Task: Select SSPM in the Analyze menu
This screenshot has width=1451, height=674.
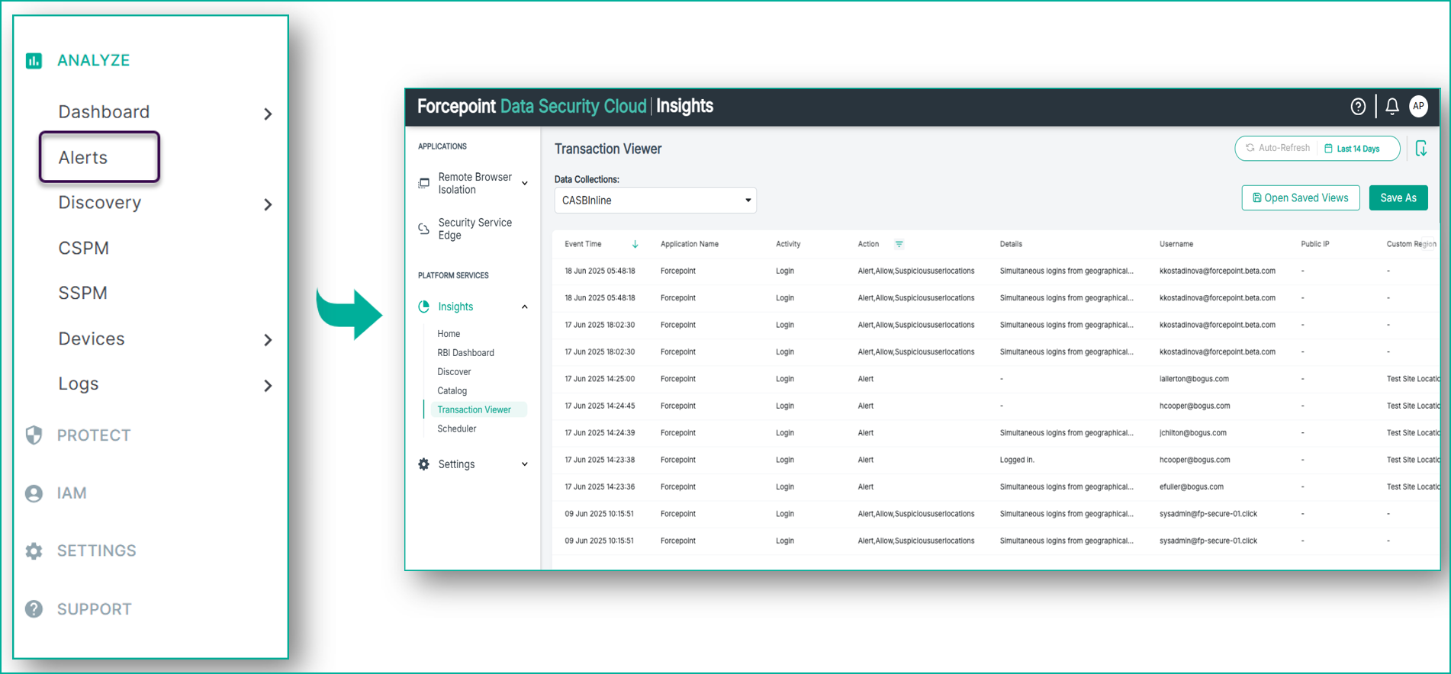Action: tap(83, 293)
